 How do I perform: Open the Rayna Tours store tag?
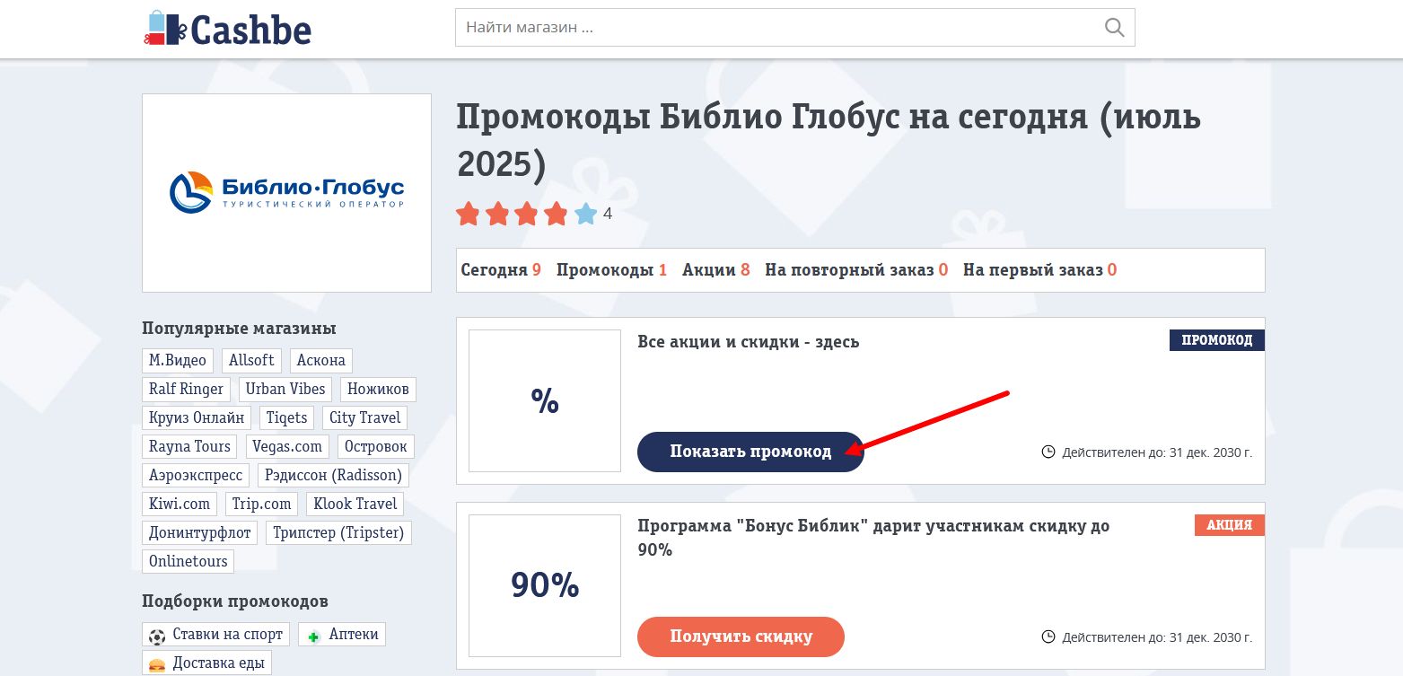pos(190,446)
